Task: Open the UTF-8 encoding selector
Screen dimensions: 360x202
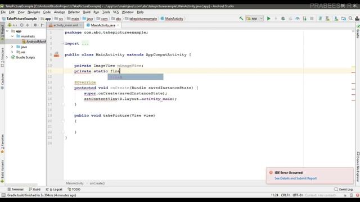Action: [x=298, y=195]
